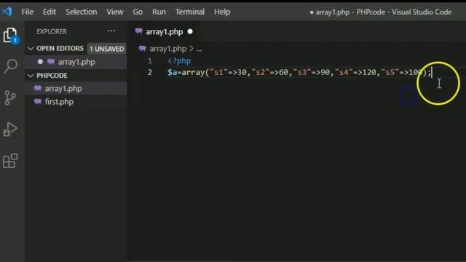Screen dimensions: 466x262
Task: Select array1.php in the PHPCODE folder
Action: [76, 89]
